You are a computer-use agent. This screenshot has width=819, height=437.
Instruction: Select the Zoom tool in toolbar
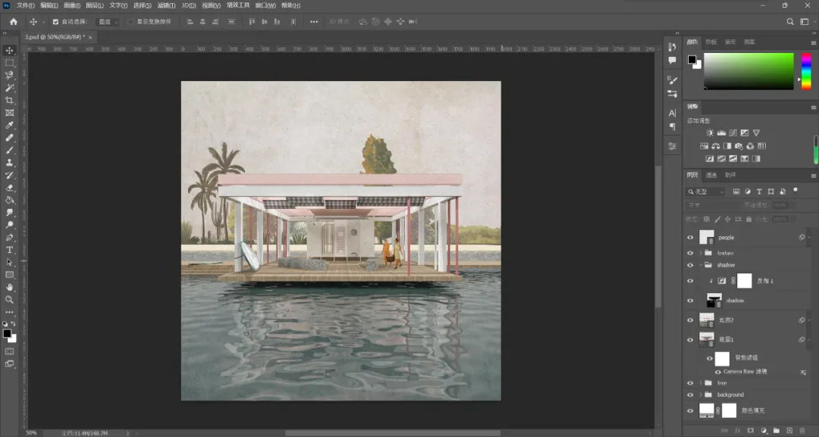tap(9, 300)
